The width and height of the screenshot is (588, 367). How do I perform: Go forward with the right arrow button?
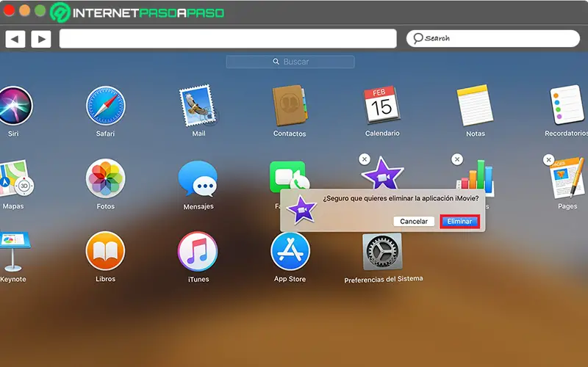[41, 39]
